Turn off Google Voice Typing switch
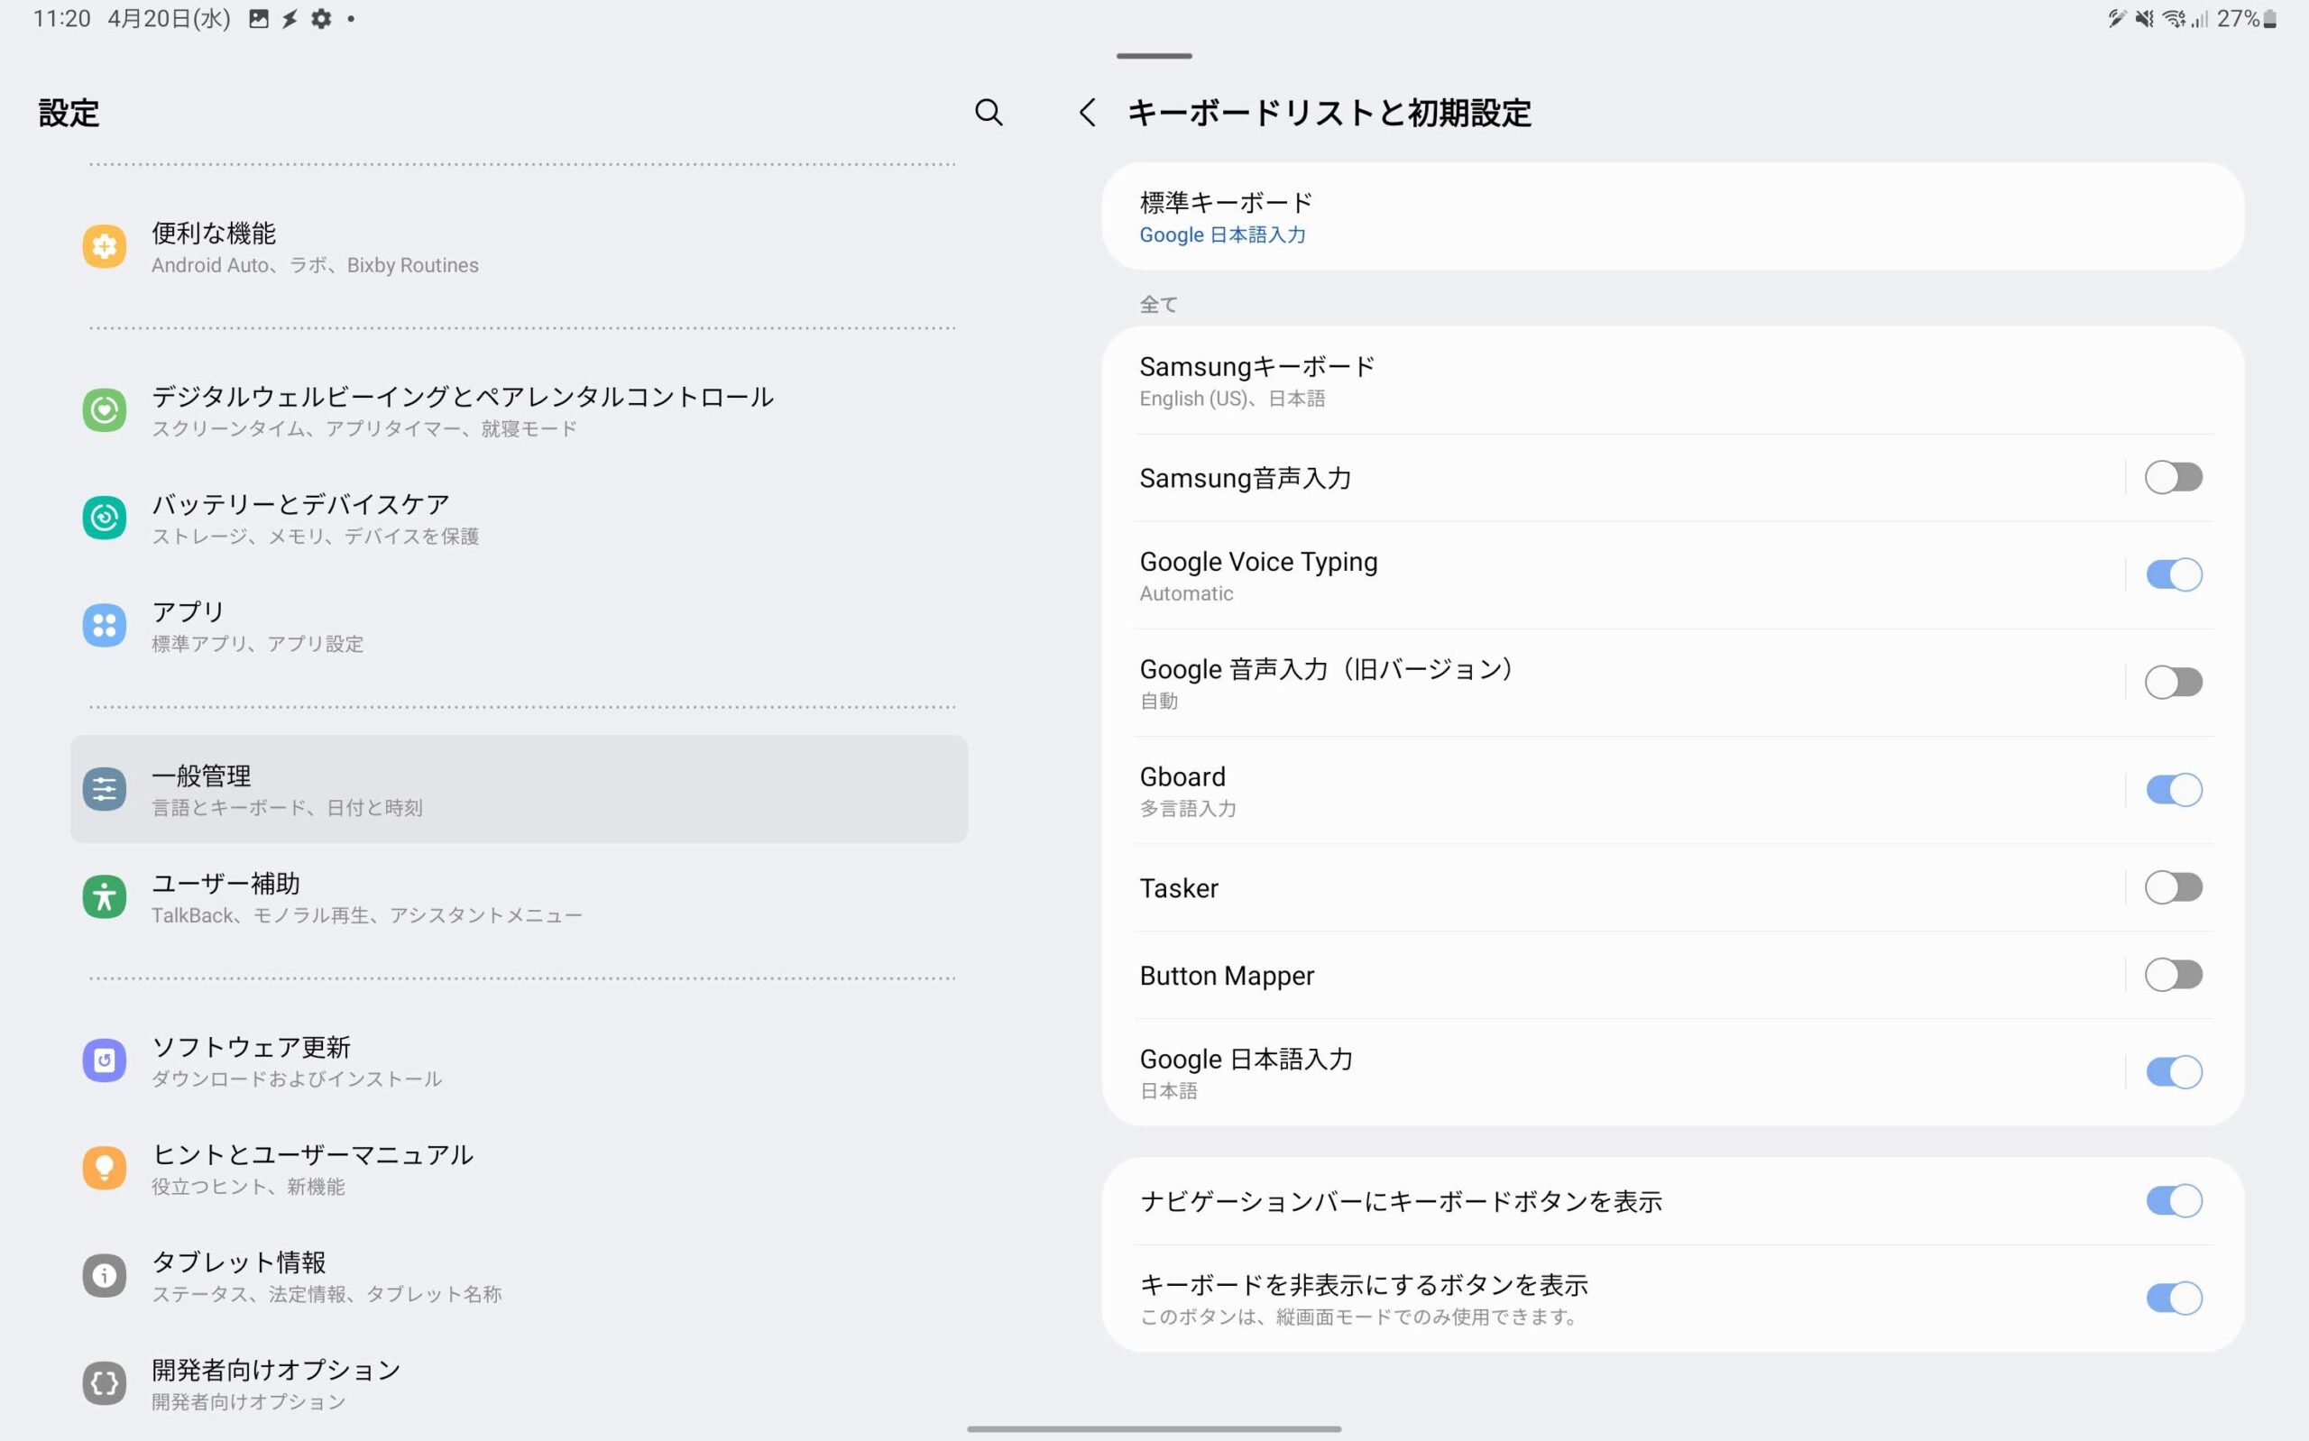The width and height of the screenshot is (2309, 1441). [2173, 574]
